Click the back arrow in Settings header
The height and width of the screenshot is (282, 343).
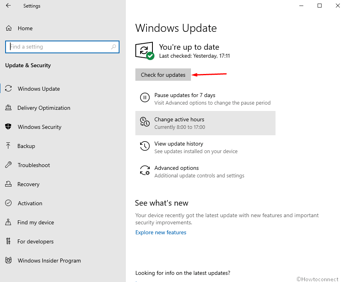coord(8,6)
